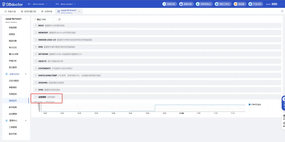This screenshot has width=285, height=142.
Task: Open 待我审批(0) pending approvals
Action: click(x=204, y=4)
